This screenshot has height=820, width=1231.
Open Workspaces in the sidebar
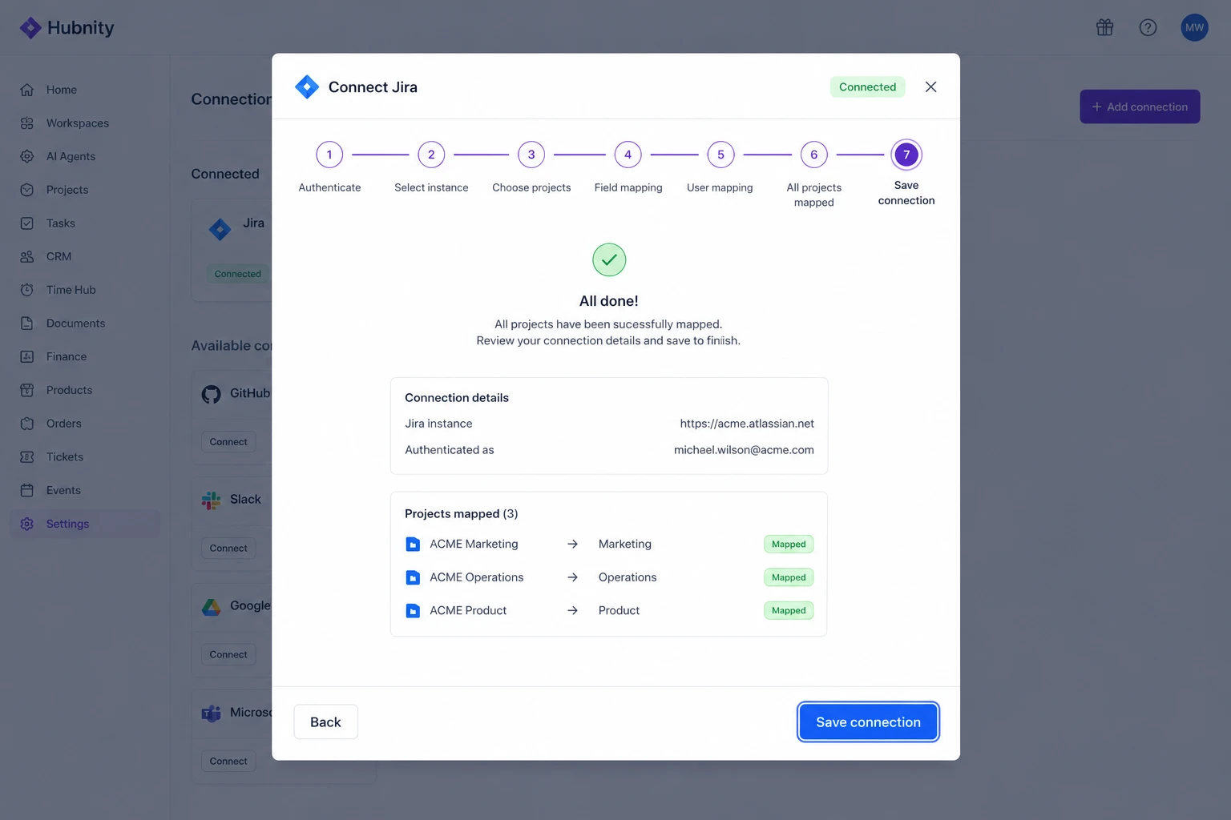pos(85,123)
